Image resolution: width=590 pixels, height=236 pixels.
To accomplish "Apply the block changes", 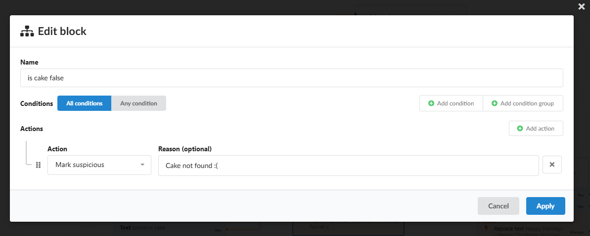I will (x=545, y=206).
